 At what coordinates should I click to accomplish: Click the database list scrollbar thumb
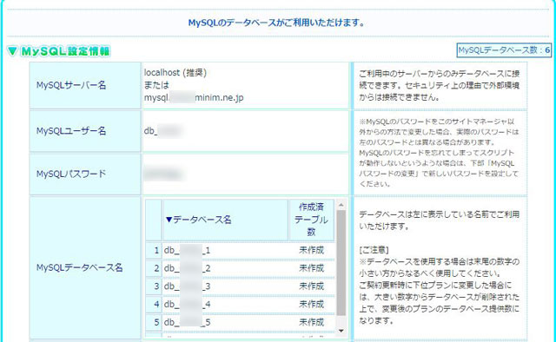pos(341,263)
